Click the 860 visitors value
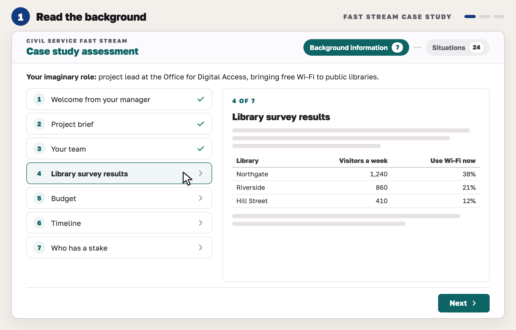The width and height of the screenshot is (516, 330). tap(382, 187)
